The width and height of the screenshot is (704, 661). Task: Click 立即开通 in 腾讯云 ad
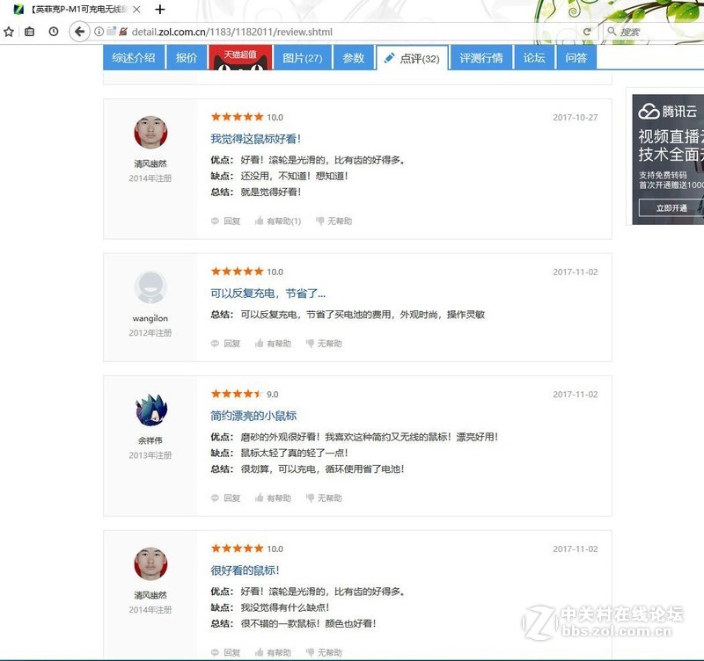tap(671, 208)
